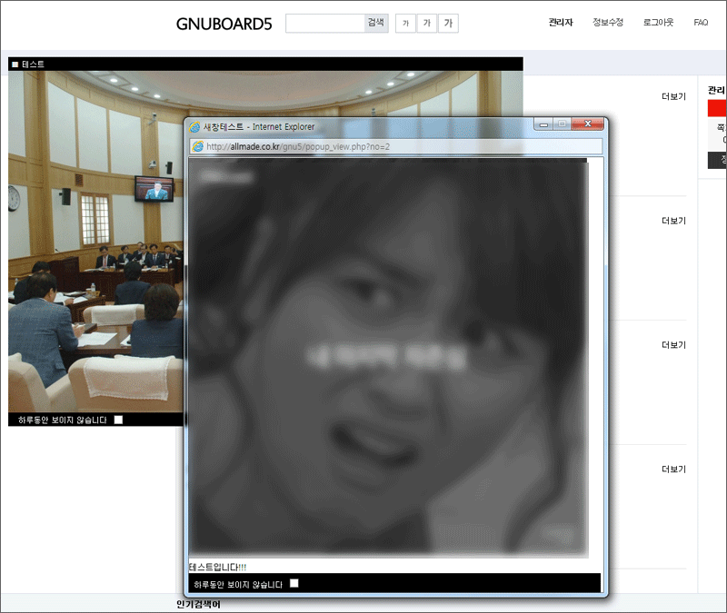Open the FAQ link

click(x=701, y=23)
